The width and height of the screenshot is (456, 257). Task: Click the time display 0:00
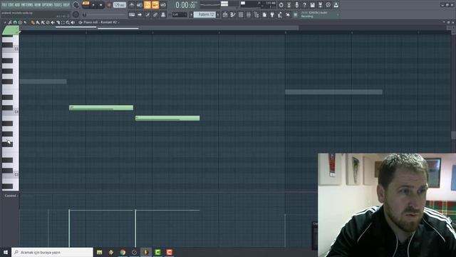point(185,5)
